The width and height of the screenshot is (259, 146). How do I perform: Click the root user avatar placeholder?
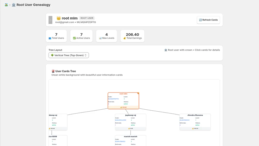click(51, 20)
